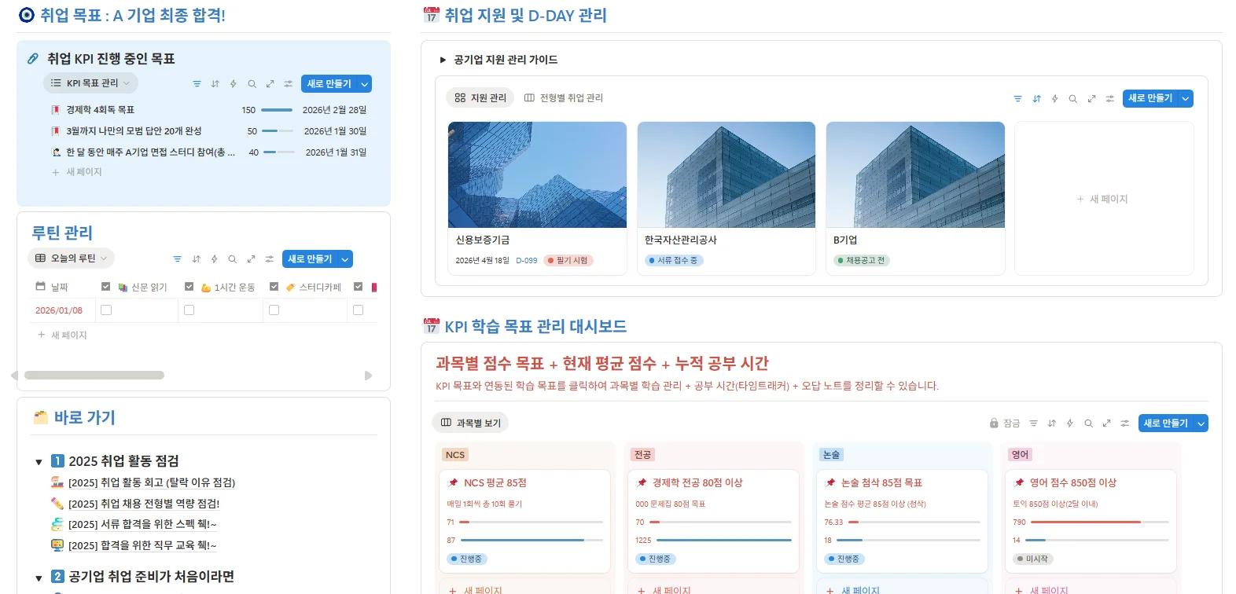
Task: Open dropdown arrow beside 오늘의 루틴 새로 만들기
Action: click(x=345, y=259)
